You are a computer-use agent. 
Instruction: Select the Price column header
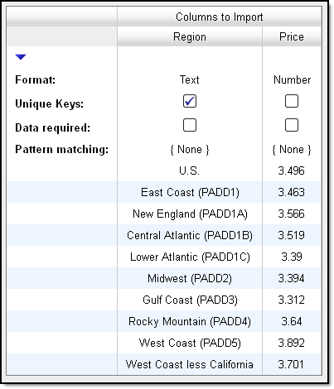[292, 36]
